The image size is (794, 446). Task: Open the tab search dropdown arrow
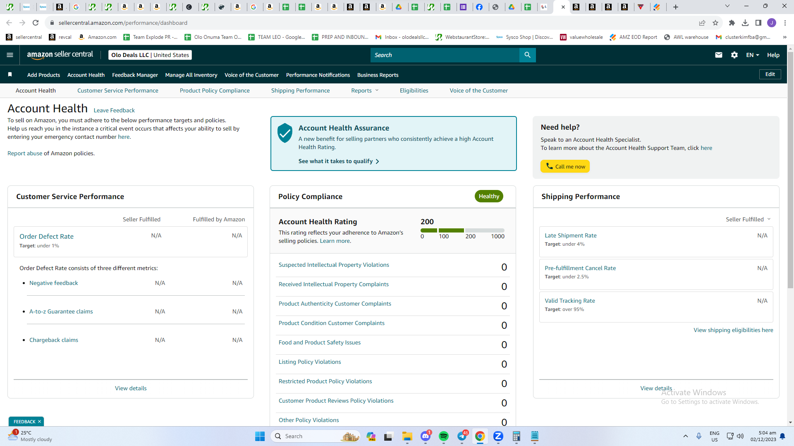(x=727, y=6)
